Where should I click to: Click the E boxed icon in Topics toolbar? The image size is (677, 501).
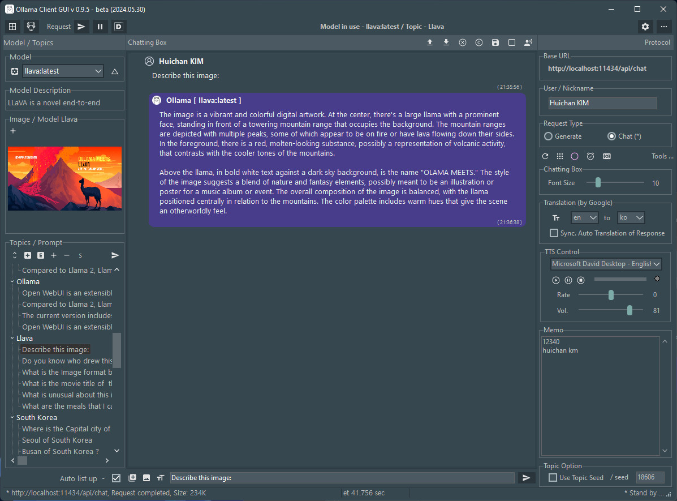41,255
